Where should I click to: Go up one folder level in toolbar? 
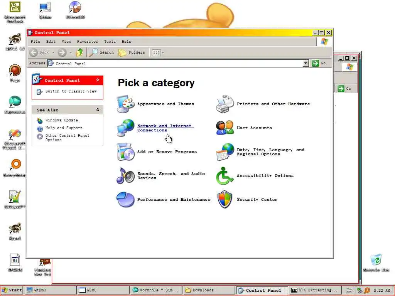click(x=80, y=52)
